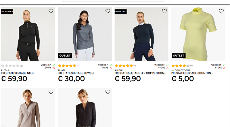Screen dimensions: 230x127
Task: Save the beige zip shirt via heart icon
Action: [x=51, y=92]
